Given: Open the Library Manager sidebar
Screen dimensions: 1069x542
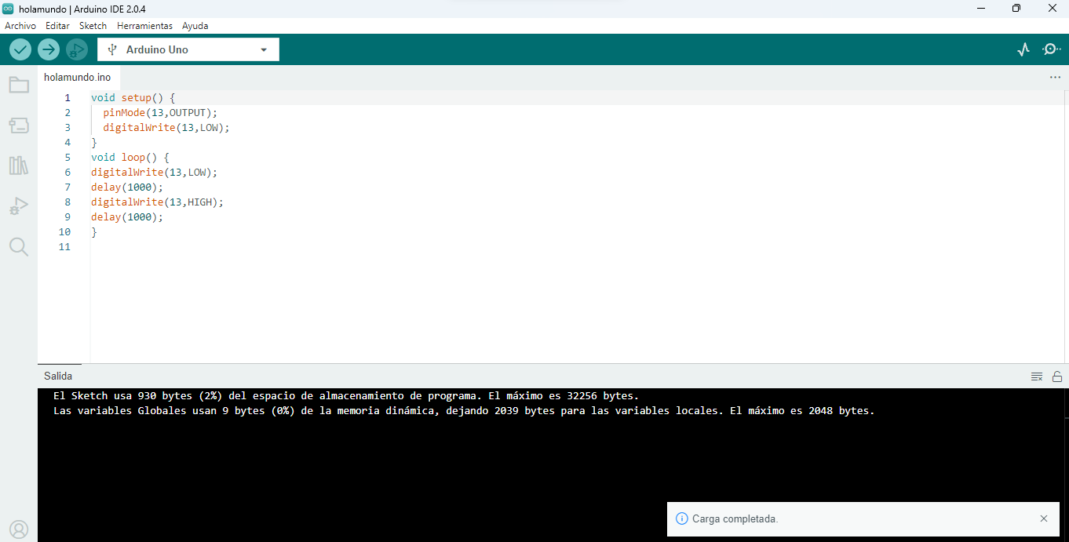Looking at the screenshot, I should [19, 166].
